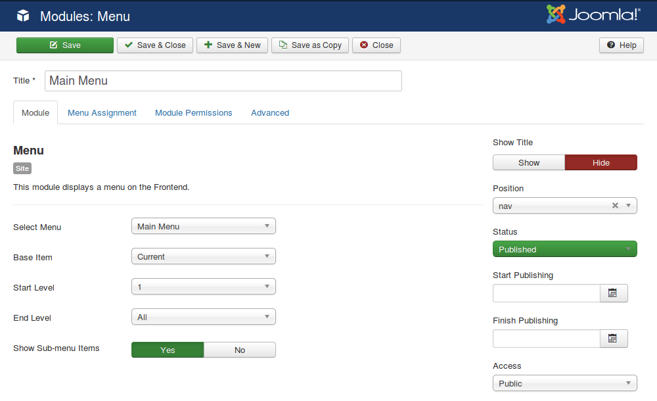Open the End Level selector set to All
Viewport: 657px width, 401px height.
(x=203, y=316)
